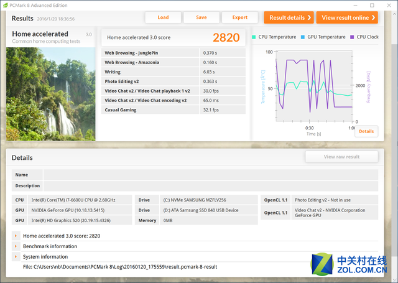Select the Writing test row
This screenshot has width=398, height=283.
coord(174,72)
